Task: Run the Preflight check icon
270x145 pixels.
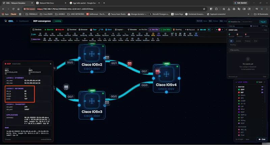Action: pos(75,34)
